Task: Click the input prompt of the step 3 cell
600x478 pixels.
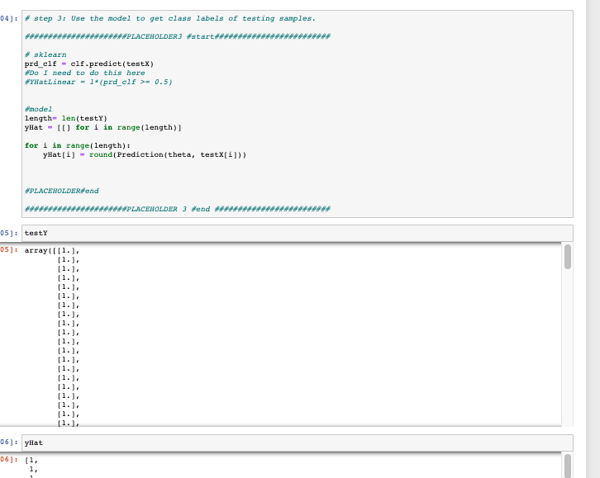Action: click(9, 18)
